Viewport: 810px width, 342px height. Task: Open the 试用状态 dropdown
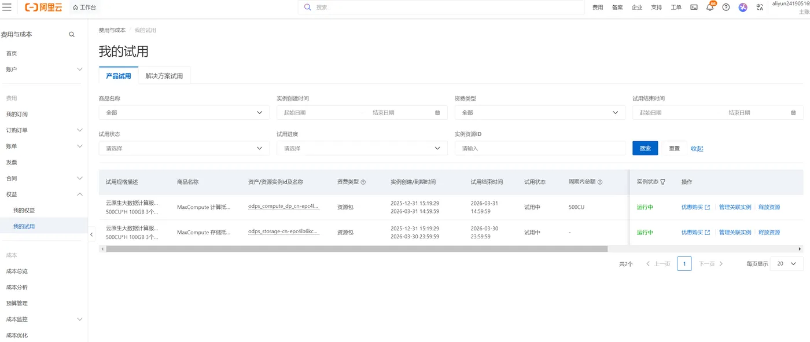[184, 149]
